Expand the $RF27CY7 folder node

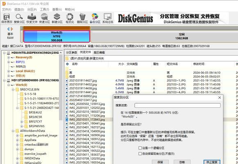pyautogui.click(x=22, y=122)
